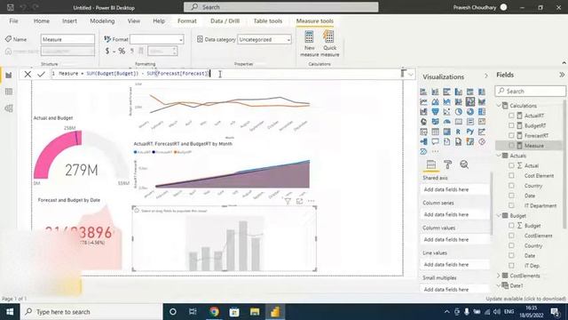Tick the Actual field checkbox
The height and width of the screenshot is (320, 568).
pos(511,165)
